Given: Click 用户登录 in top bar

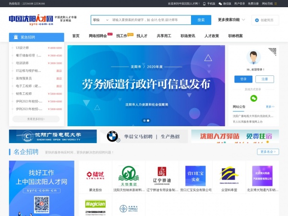Looking at the screenshot, I should [x=240, y=4].
